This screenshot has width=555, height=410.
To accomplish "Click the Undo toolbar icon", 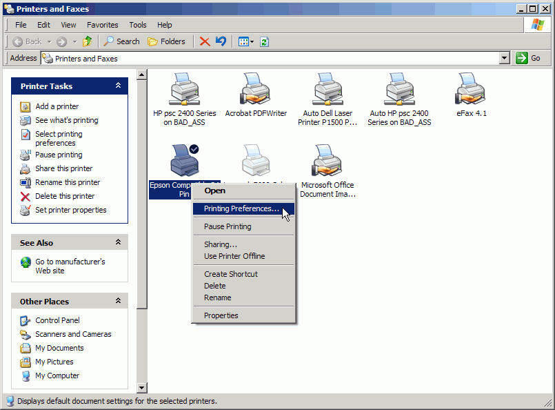I will click(x=221, y=41).
